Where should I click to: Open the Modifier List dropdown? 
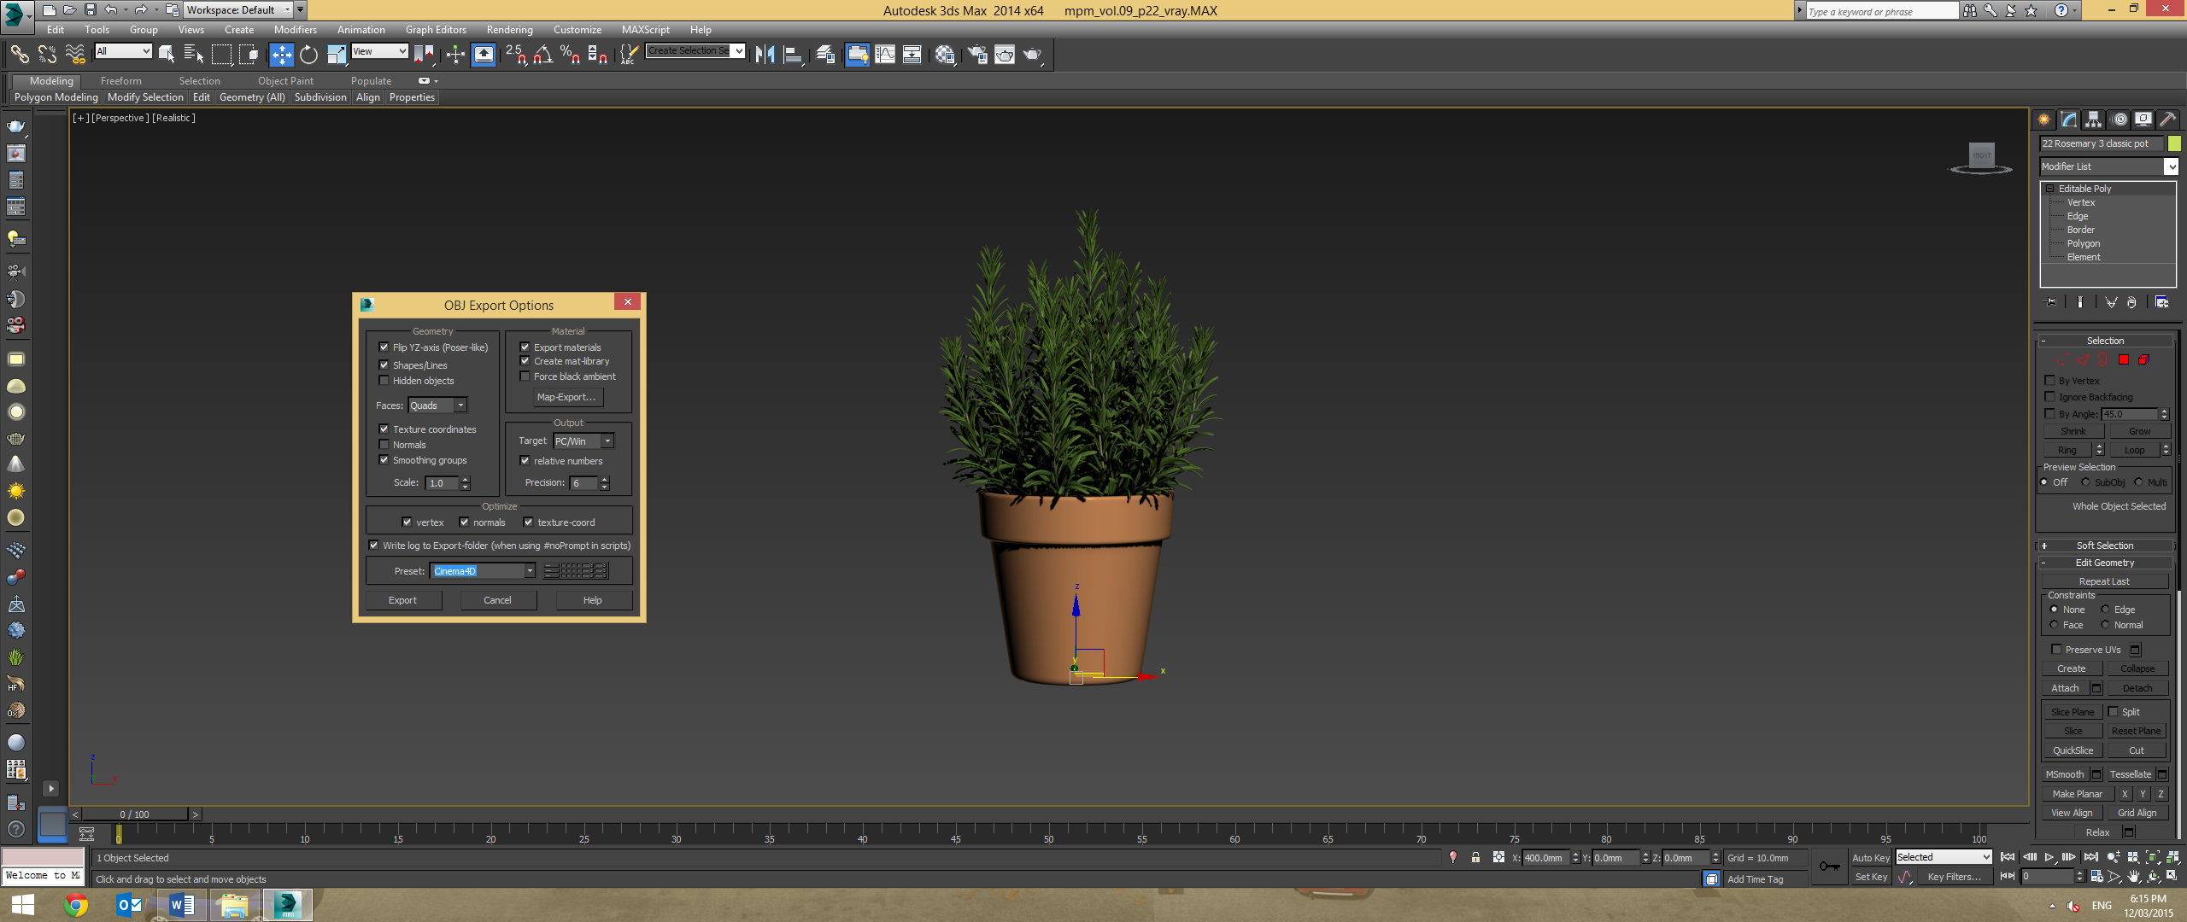pos(2171,166)
